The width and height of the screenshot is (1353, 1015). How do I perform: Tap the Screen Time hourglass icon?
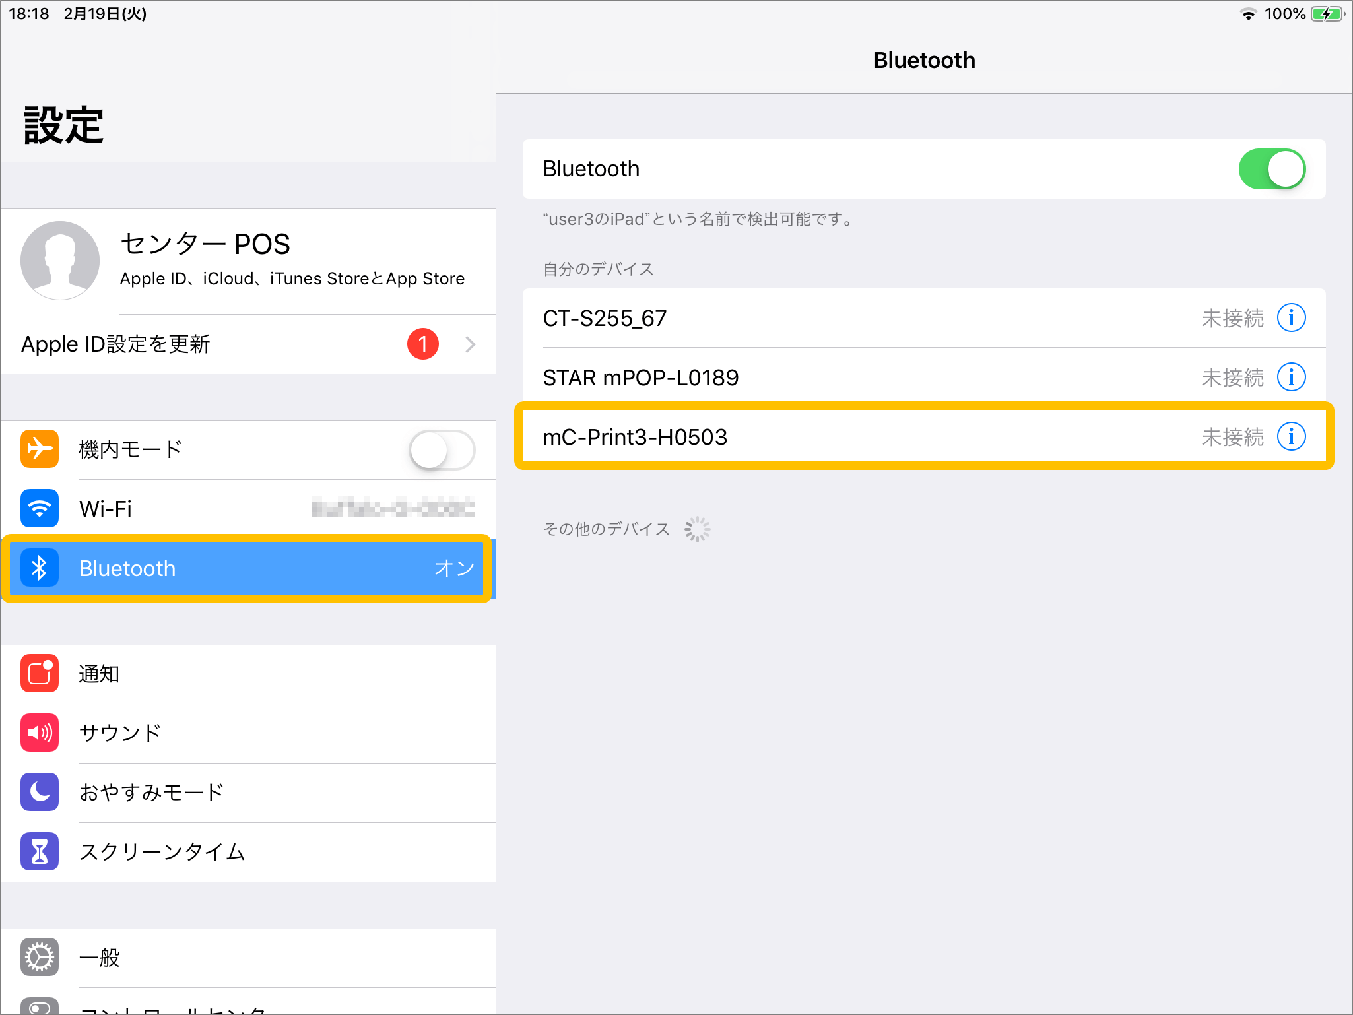tap(40, 851)
